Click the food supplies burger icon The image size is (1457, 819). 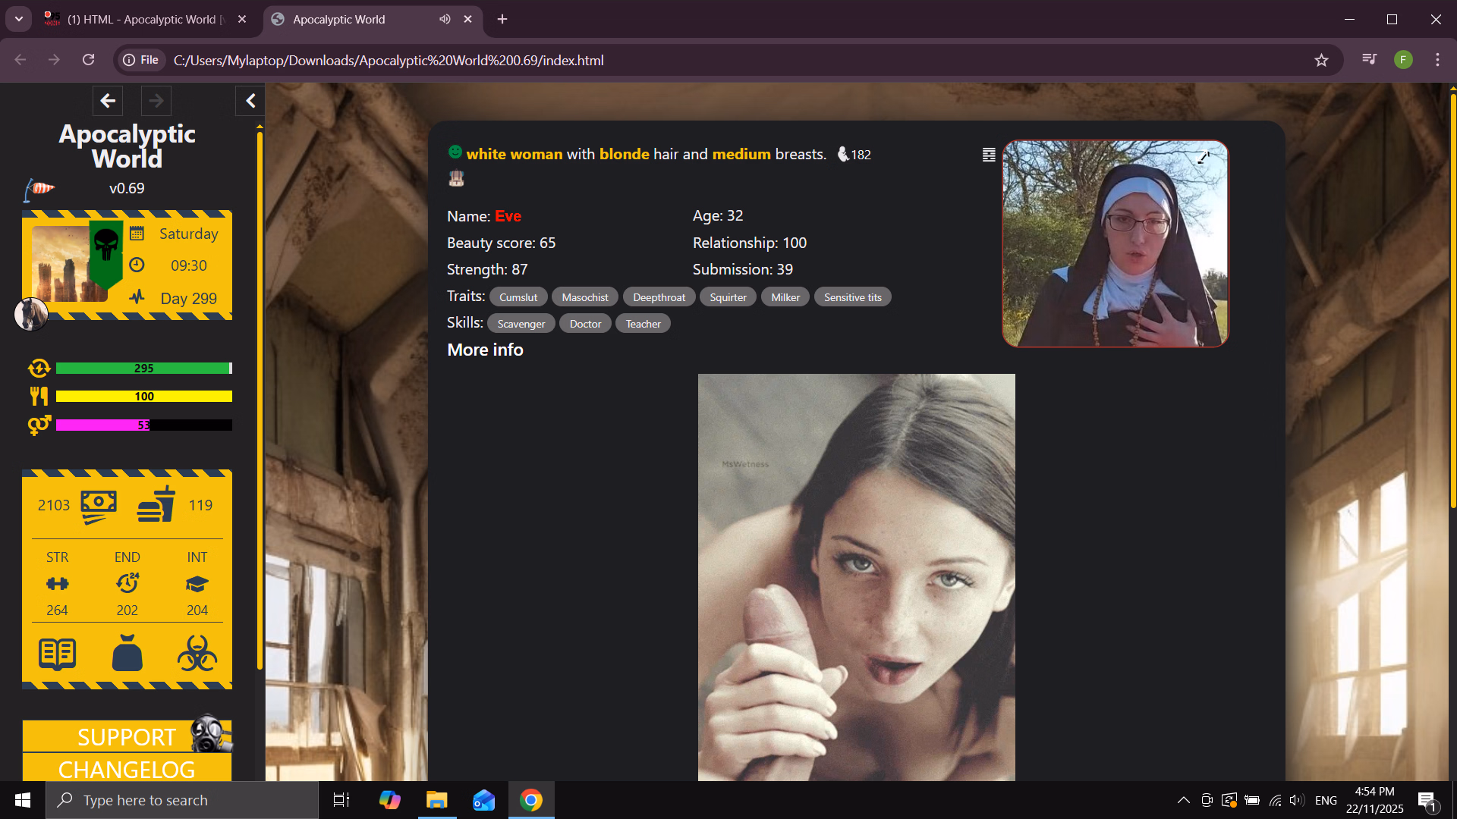(156, 506)
